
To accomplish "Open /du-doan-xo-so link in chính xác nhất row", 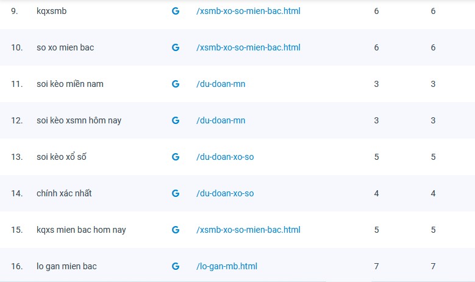I will pos(225,193).
